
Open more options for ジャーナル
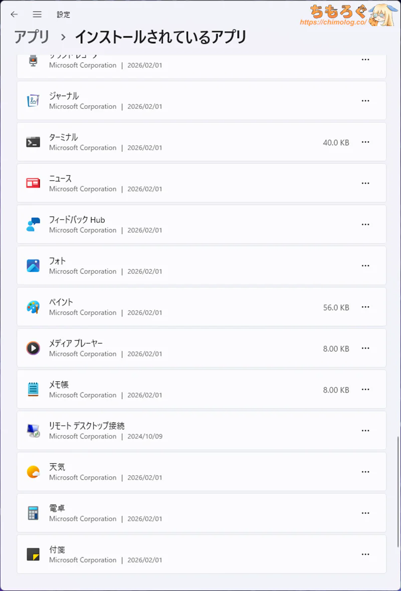365,101
